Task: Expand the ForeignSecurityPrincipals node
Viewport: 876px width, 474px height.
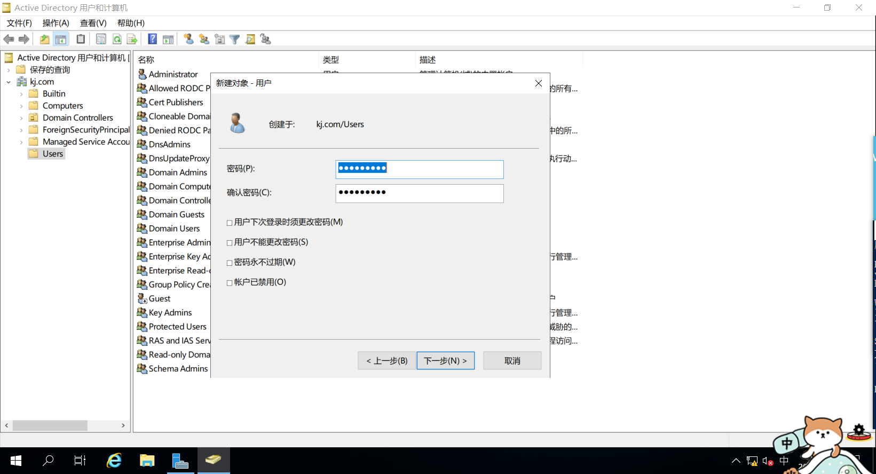Action: tap(21, 130)
